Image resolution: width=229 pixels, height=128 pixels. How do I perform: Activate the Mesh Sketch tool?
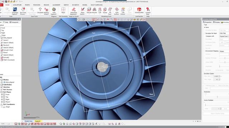coord(83,11)
